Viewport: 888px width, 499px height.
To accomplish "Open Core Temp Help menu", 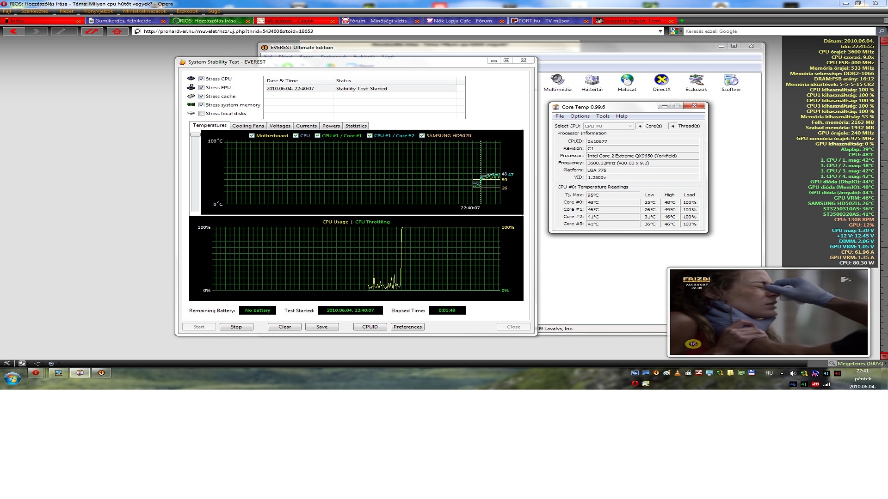I will pyautogui.click(x=622, y=116).
